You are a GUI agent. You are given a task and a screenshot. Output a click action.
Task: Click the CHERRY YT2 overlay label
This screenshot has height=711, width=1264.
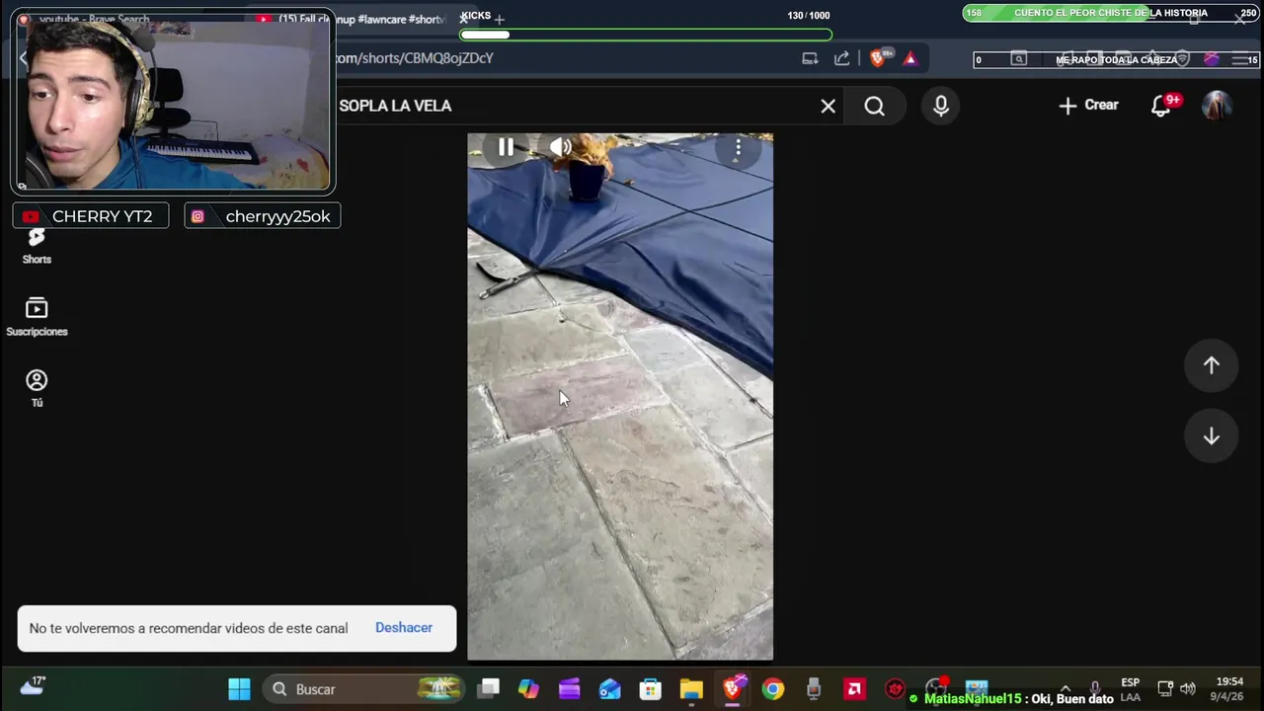point(91,216)
